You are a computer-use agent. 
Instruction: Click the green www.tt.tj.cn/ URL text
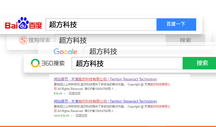click(62, 115)
